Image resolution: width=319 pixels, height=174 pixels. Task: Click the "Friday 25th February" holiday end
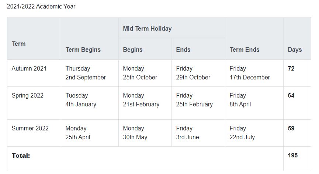194,100
